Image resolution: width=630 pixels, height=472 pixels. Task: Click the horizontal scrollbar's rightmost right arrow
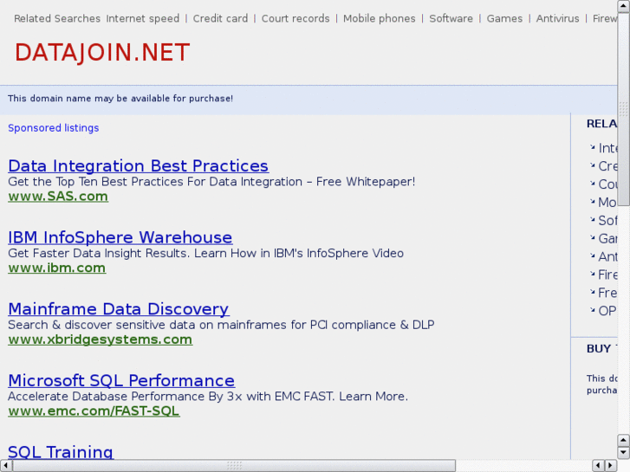(x=609, y=466)
